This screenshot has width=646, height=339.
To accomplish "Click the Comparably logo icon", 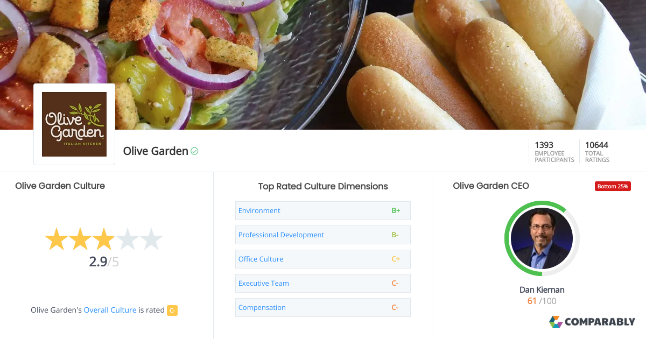I will (555, 322).
